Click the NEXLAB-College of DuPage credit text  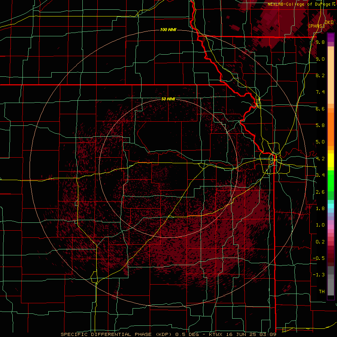301,4
